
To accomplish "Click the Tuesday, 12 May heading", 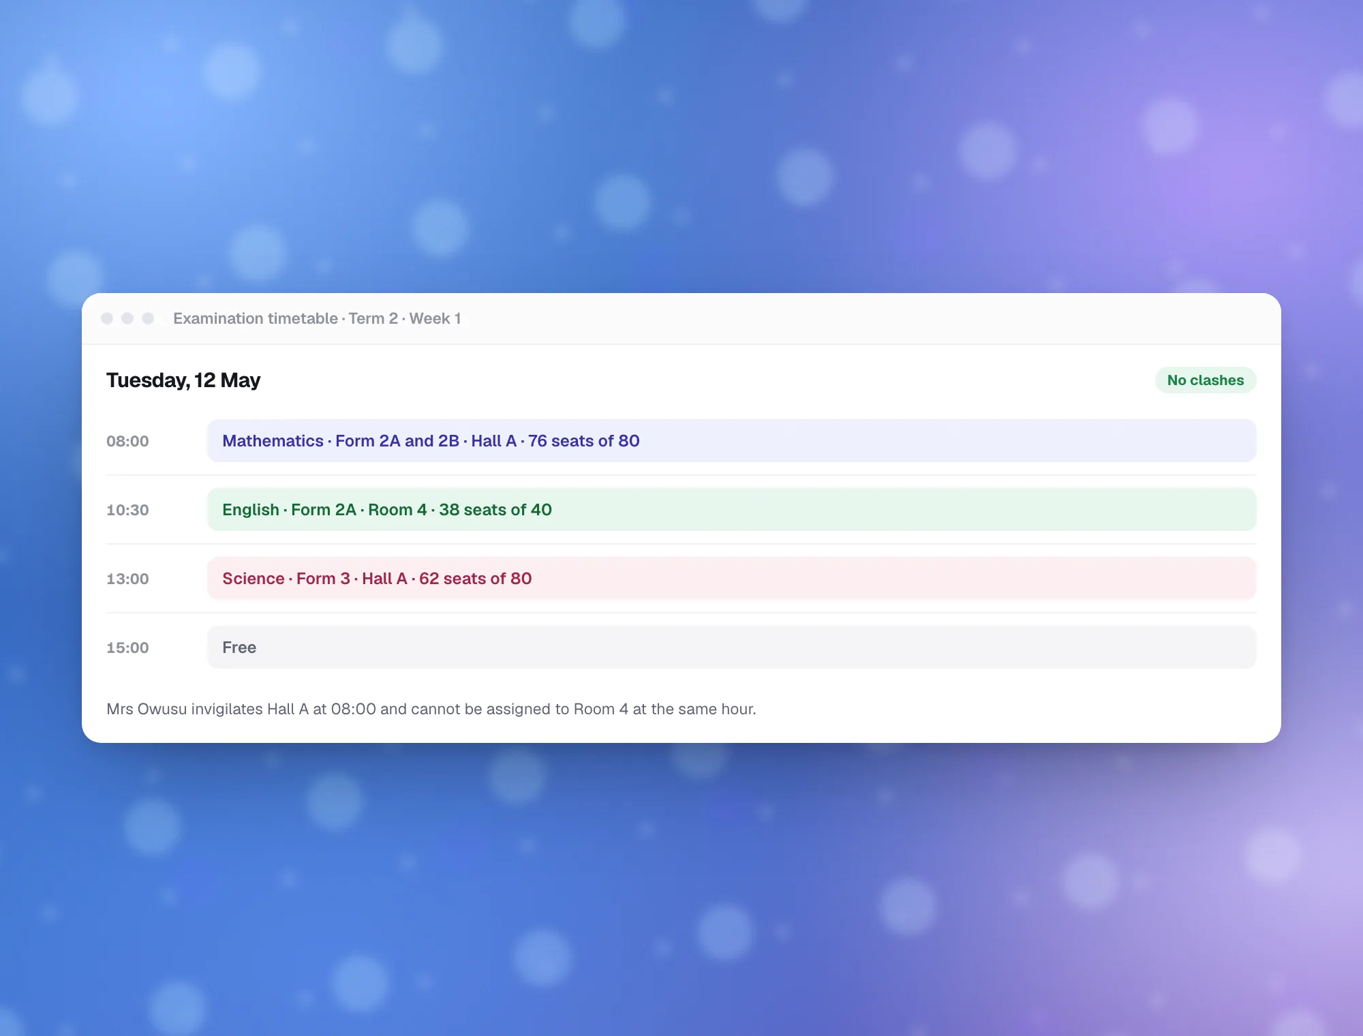I will [x=183, y=380].
